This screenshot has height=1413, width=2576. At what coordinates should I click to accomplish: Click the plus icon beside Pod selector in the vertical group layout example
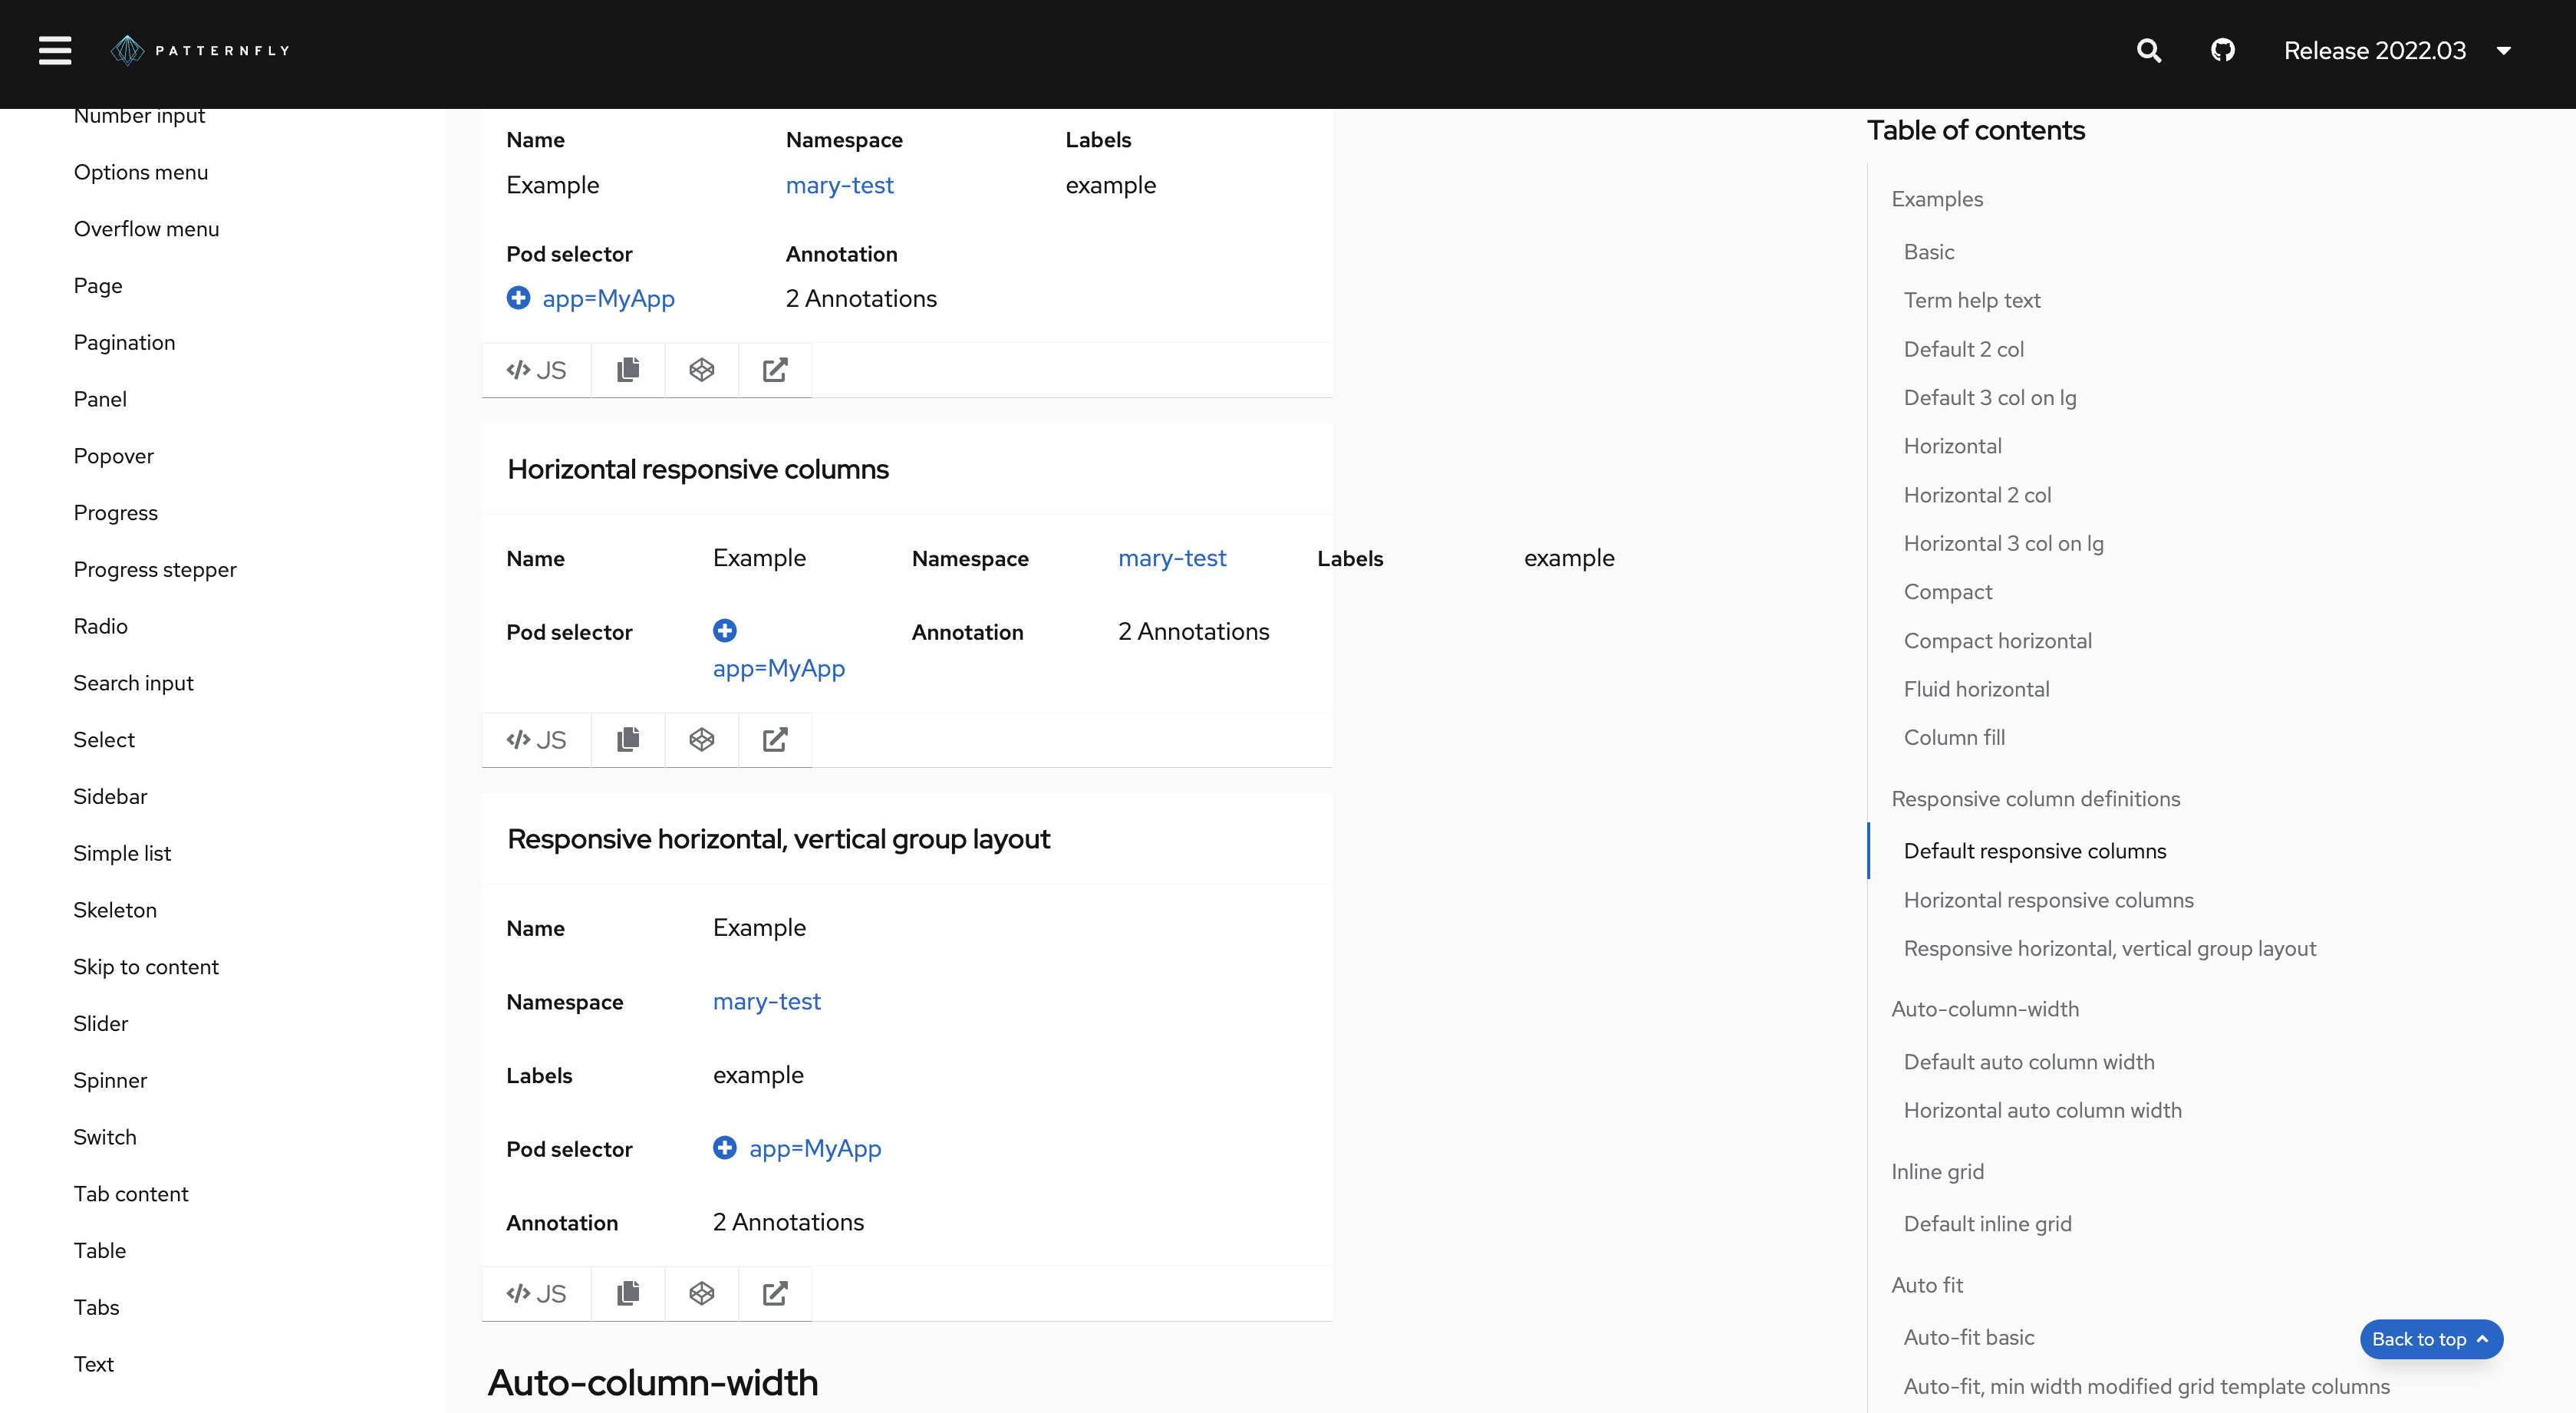[724, 1147]
